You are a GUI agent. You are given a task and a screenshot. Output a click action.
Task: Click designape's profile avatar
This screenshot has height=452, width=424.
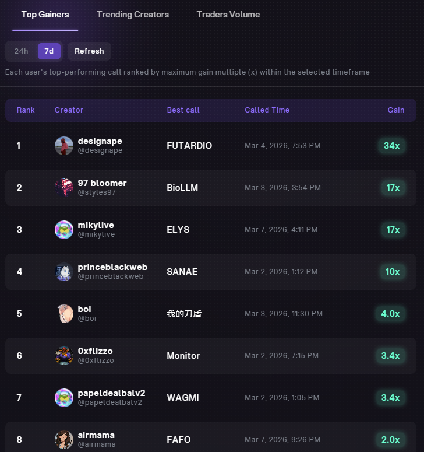[x=64, y=146]
